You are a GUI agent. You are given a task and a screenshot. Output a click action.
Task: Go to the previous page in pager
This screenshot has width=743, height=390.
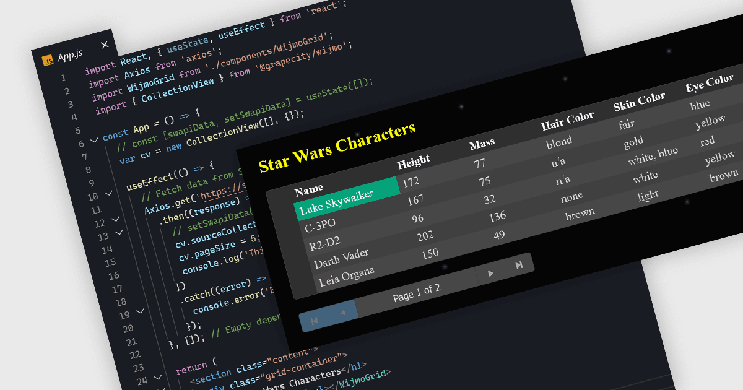coord(342,313)
